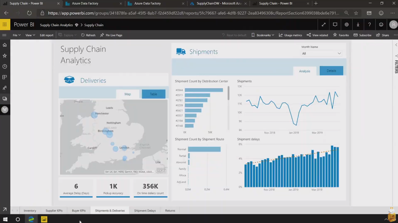Screen dimensions: 398x223
Task: Open Workspaces icon in left sidebar
Action: (x=5, y=99)
